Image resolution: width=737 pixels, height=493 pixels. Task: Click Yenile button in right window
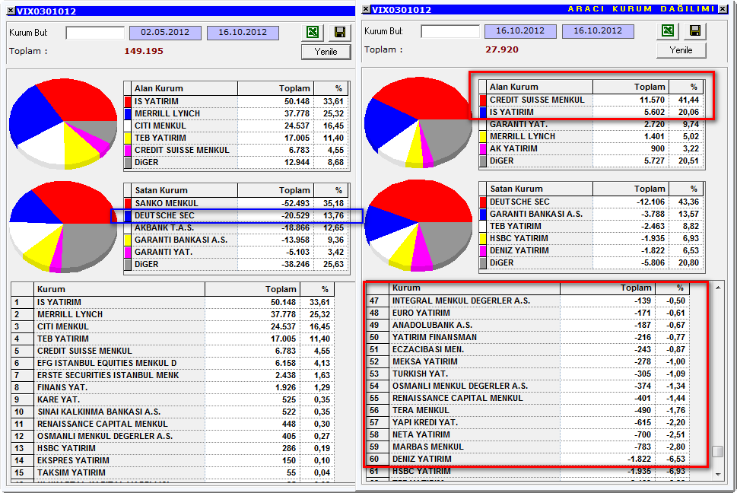coord(681,50)
